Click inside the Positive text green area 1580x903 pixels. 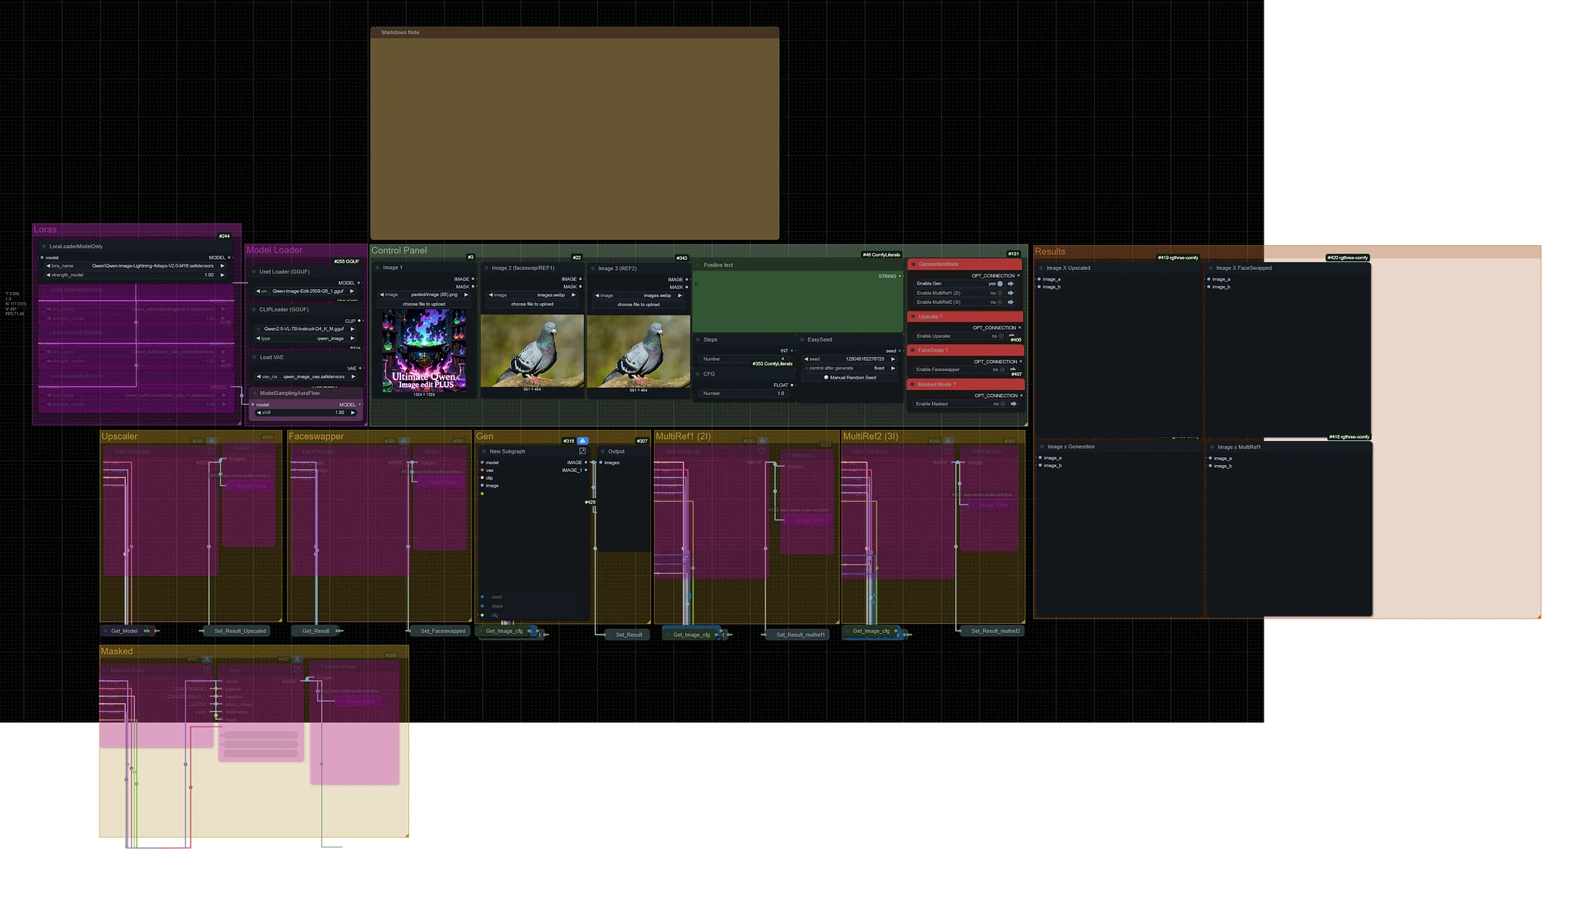798,302
